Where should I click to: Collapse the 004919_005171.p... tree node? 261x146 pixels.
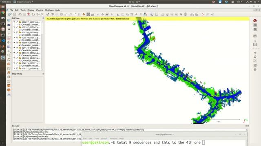coord(14,63)
